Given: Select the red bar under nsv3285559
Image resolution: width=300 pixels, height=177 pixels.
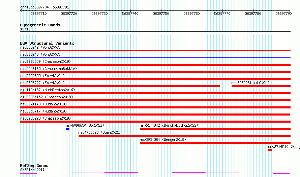Looking at the screenshot, I should [155, 65].
